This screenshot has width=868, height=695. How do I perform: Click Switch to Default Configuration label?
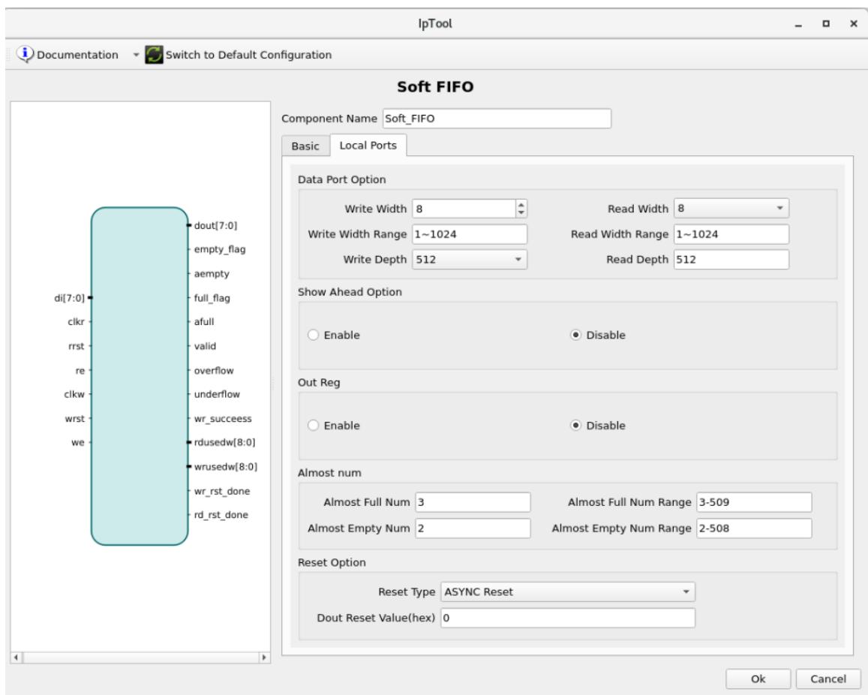pyautogui.click(x=248, y=55)
